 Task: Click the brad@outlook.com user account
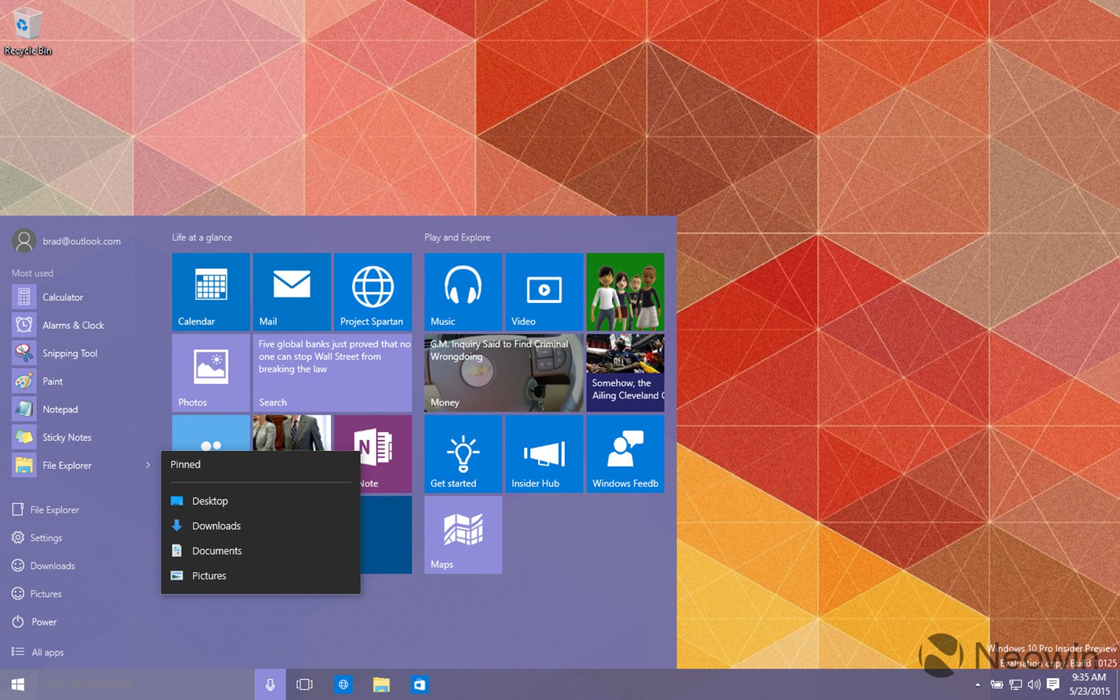[x=81, y=241]
